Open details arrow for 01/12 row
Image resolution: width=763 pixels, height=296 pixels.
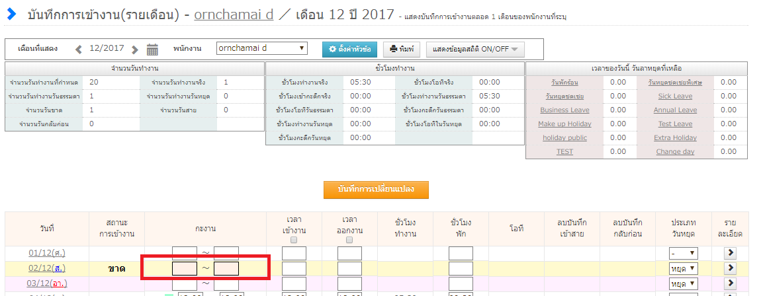[x=731, y=253]
